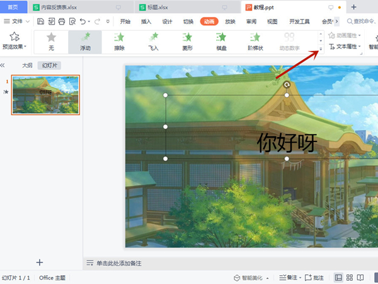The image size is (378, 284).
Task: Switch to slide sorter grid view
Action: click(x=349, y=278)
